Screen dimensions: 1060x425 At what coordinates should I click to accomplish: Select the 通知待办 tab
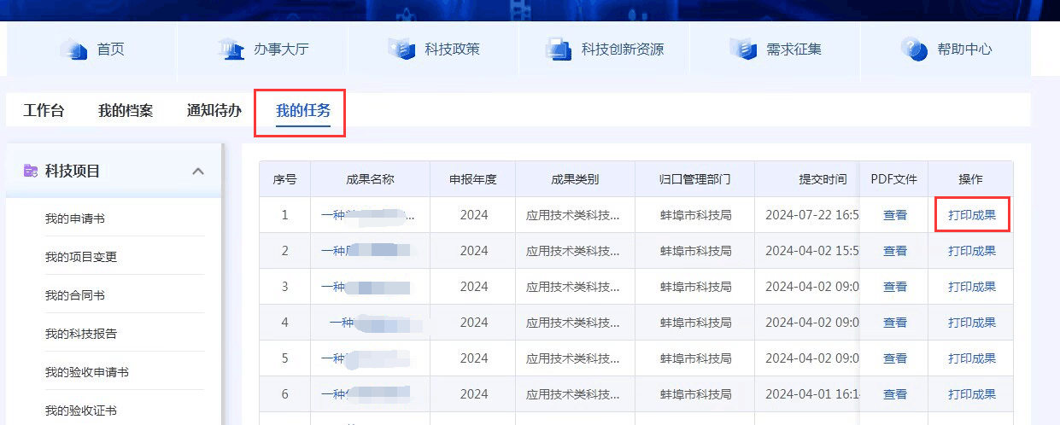coord(214,110)
